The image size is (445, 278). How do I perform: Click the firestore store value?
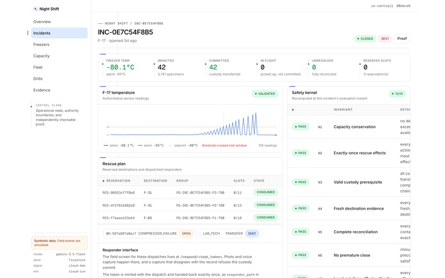77,260
